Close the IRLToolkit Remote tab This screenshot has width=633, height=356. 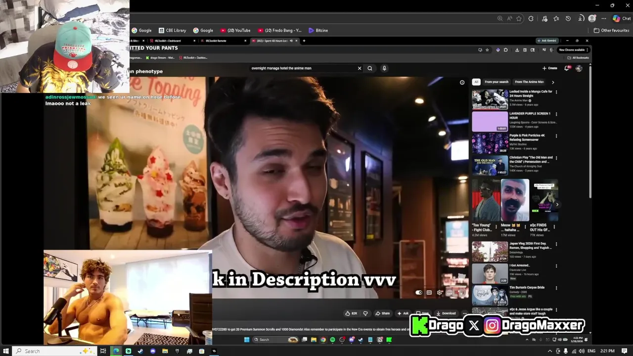(x=245, y=41)
